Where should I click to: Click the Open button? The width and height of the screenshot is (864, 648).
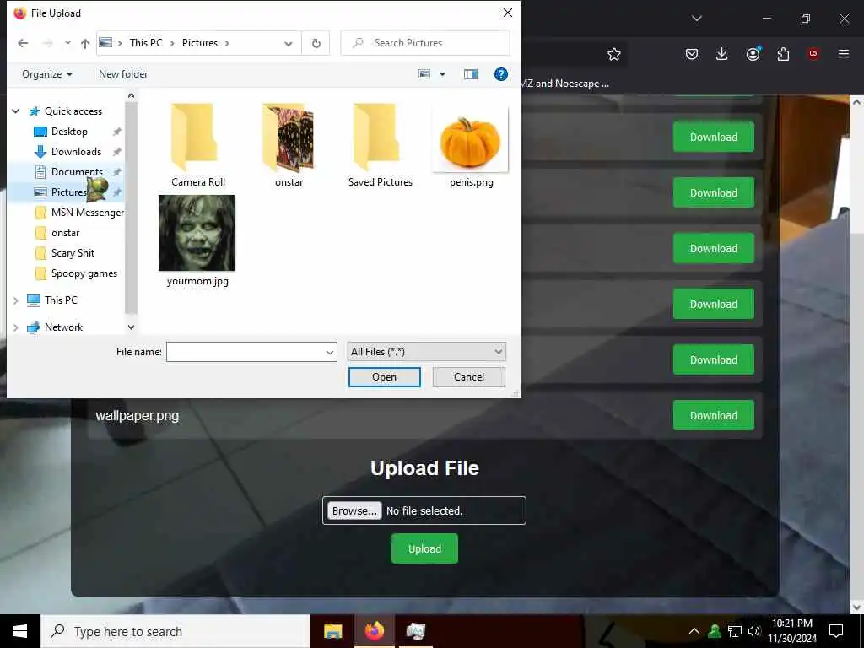[x=384, y=377]
